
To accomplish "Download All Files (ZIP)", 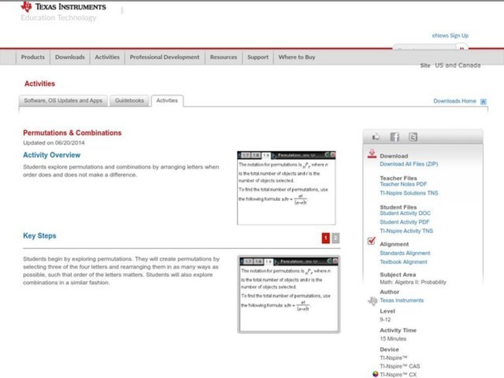I will (x=409, y=164).
